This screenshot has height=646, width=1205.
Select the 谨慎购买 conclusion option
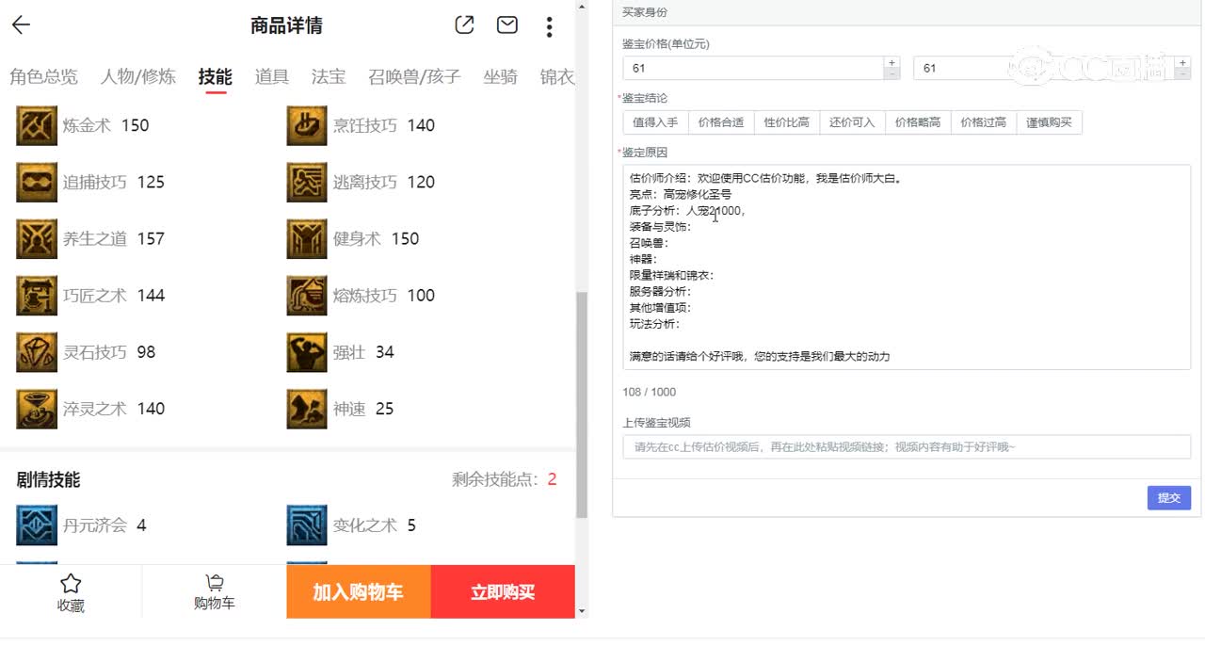(x=1050, y=122)
